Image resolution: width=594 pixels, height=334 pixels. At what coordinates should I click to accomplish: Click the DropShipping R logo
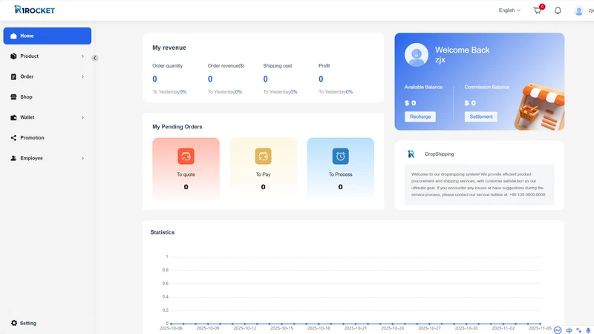[411, 154]
